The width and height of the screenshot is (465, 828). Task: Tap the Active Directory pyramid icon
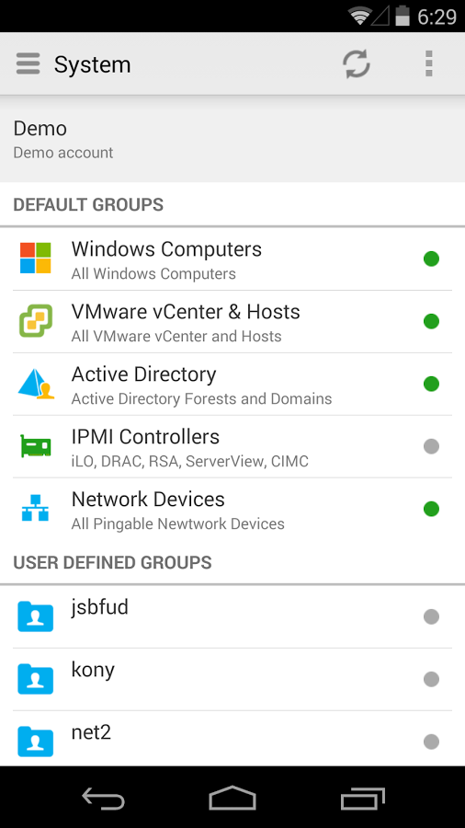(36, 384)
